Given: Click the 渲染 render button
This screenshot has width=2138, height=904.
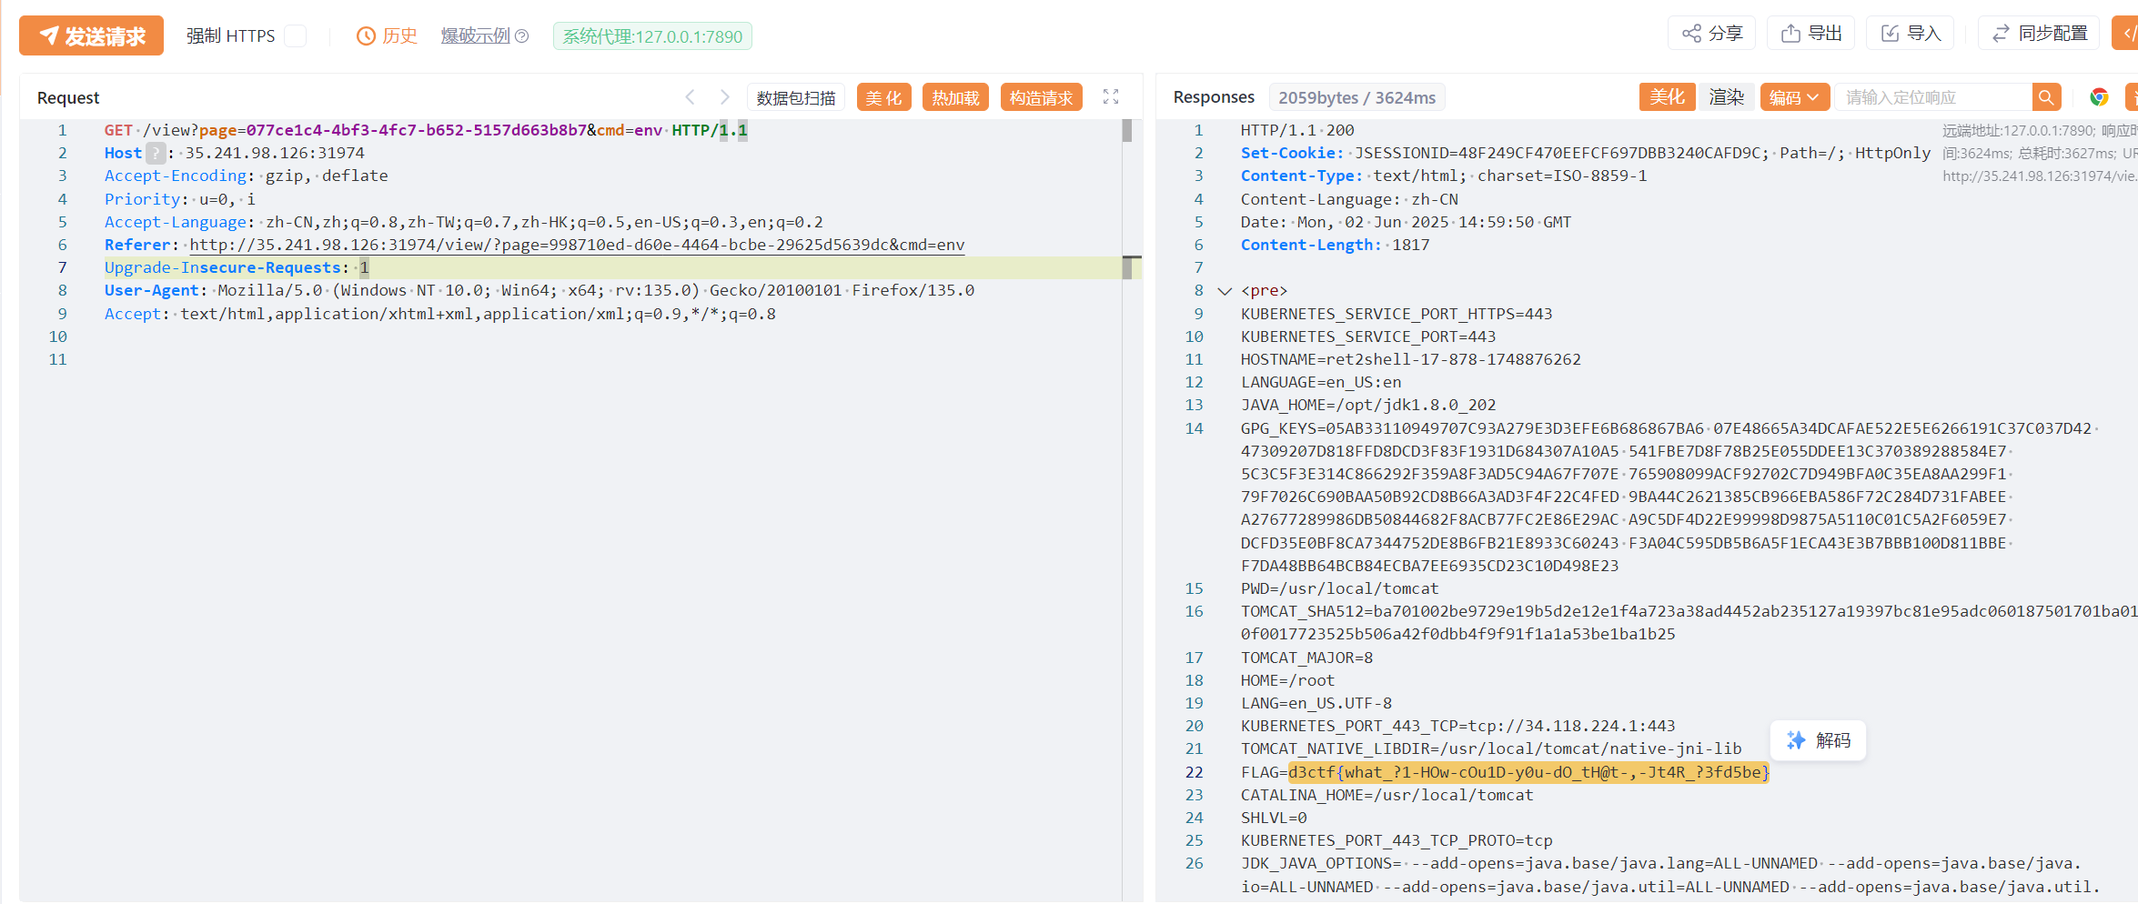Looking at the screenshot, I should (x=1726, y=97).
